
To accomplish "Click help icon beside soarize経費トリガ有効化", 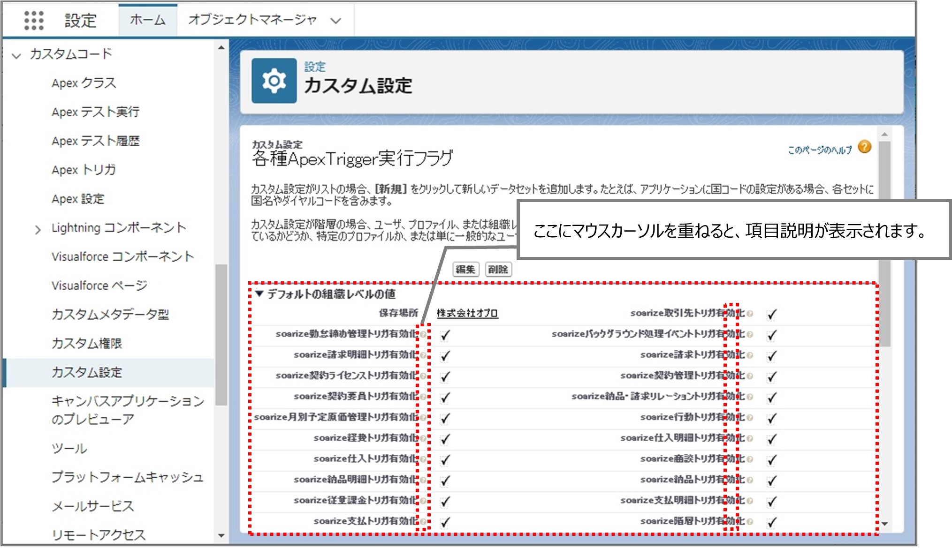I will pyautogui.click(x=423, y=438).
